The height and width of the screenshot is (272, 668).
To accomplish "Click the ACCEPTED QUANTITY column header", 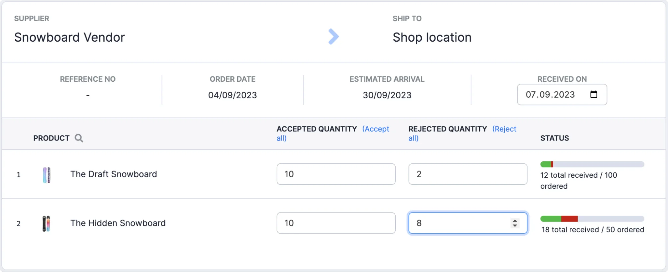I will click(317, 129).
